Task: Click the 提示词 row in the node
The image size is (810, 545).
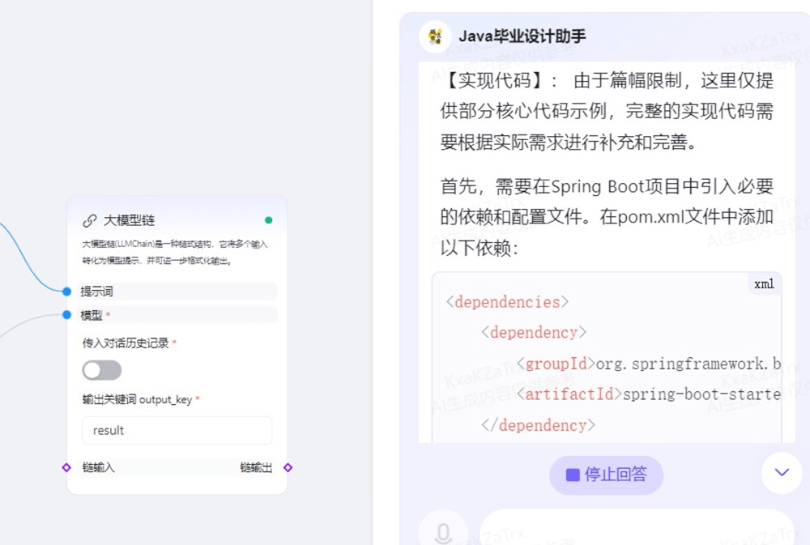Action: [177, 292]
